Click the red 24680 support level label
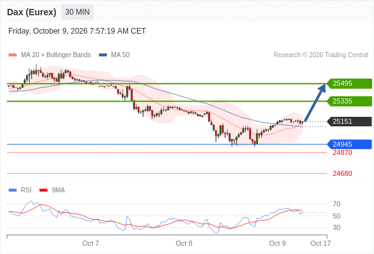 pos(342,173)
